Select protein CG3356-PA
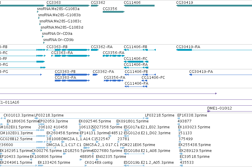The height and width of the screenshot is (167, 252). pos(114,81)
